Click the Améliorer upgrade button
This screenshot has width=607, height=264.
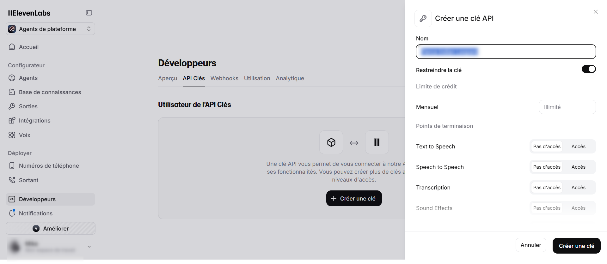tap(50, 228)
